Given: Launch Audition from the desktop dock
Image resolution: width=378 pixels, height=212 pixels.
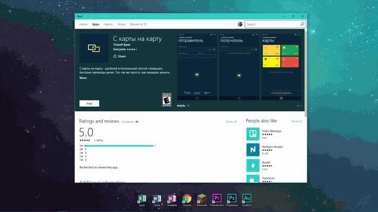Looking at the screenshot, I should click(x=247, y=200).
